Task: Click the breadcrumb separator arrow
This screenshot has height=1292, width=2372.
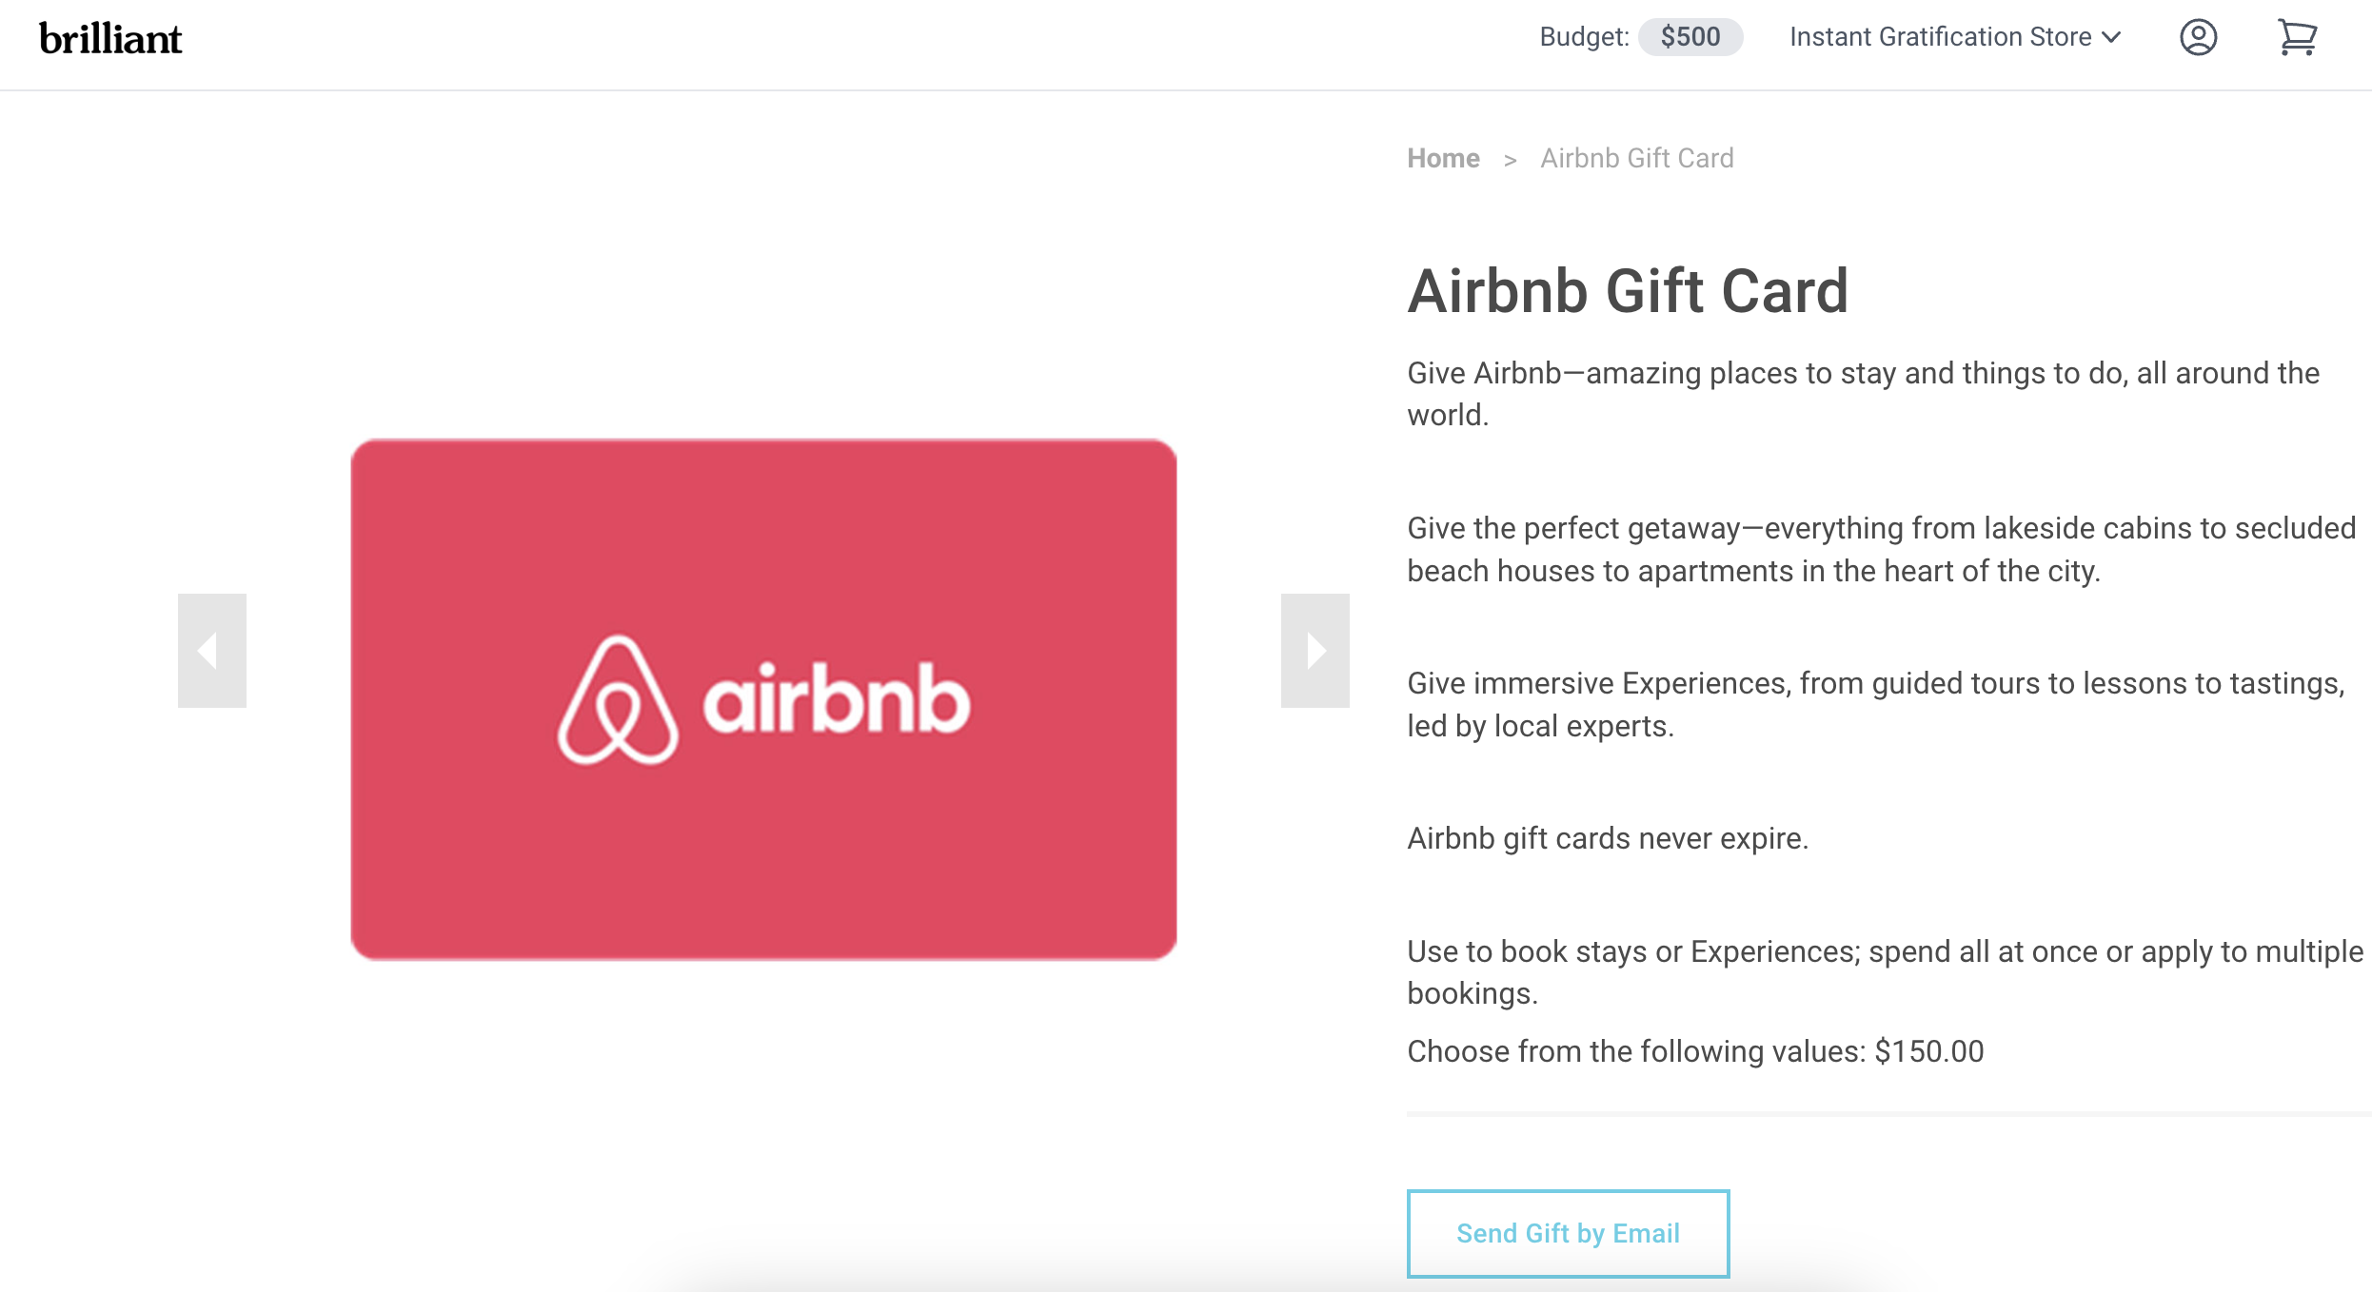Action: [1510, 160]
